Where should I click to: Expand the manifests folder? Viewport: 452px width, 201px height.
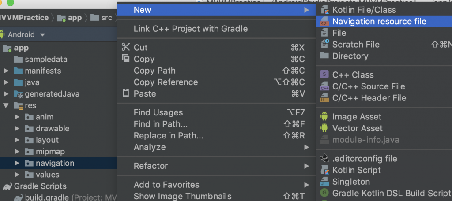point(6,71)
